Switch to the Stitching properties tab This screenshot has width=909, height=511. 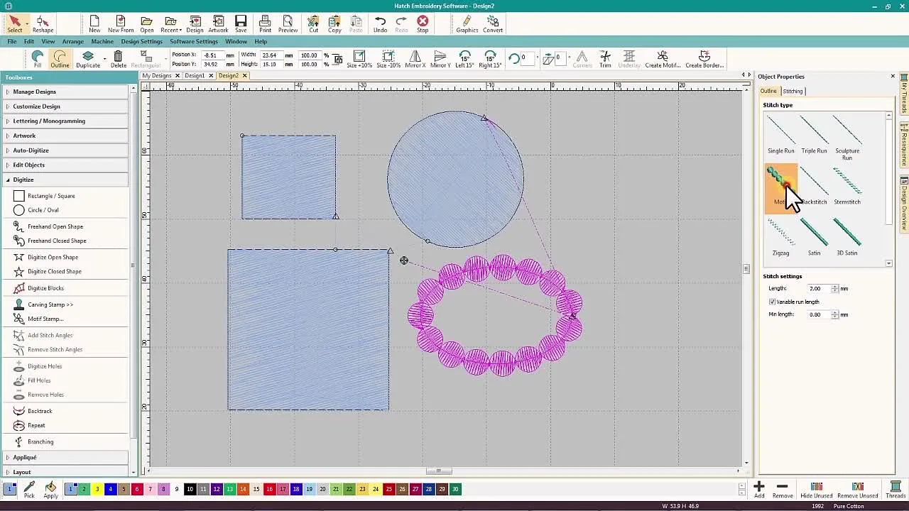(x=793, y=91)
